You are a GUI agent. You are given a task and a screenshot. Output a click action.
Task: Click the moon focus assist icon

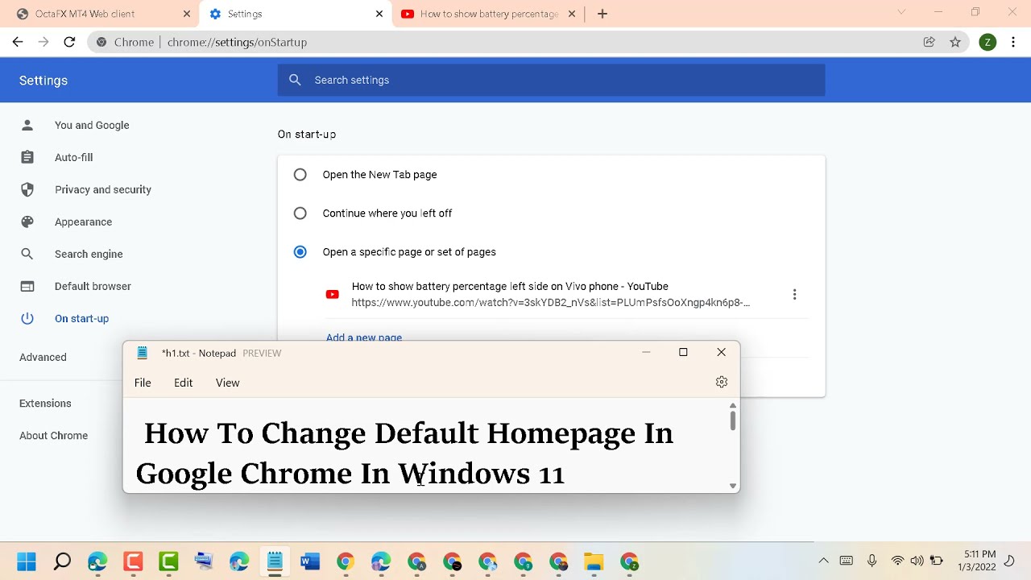click(x=1010, y=561)
